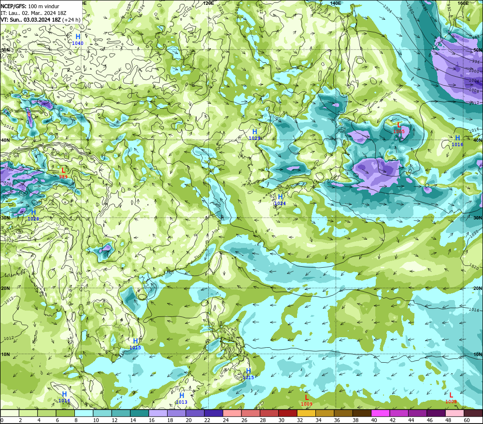Click the deep indigo 22–24 legend swatch
483x424 pixels.
[x=213, y=413]
